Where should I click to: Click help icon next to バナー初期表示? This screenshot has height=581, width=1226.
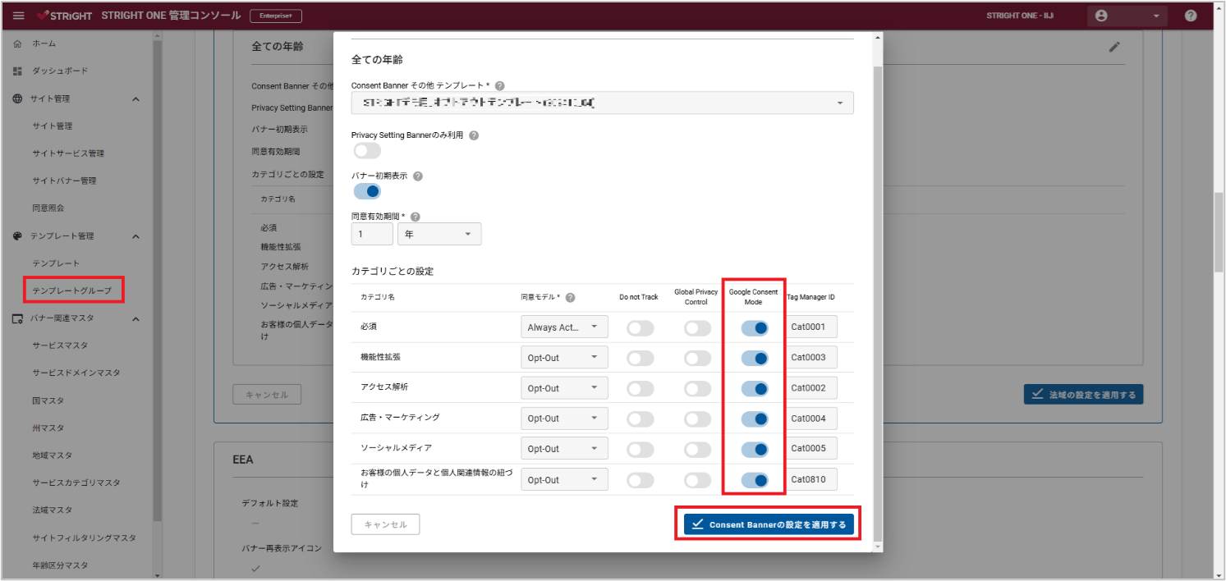point(418,176)
